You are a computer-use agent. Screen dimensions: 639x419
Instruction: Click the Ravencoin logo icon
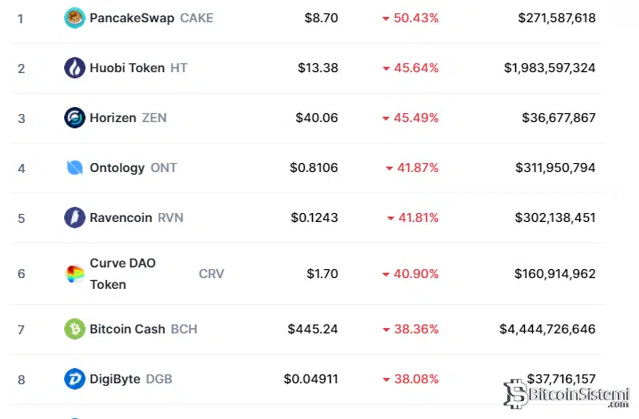click(75, 218)
